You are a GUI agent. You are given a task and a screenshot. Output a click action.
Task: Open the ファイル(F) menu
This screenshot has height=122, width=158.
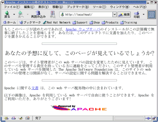point(12,7)
